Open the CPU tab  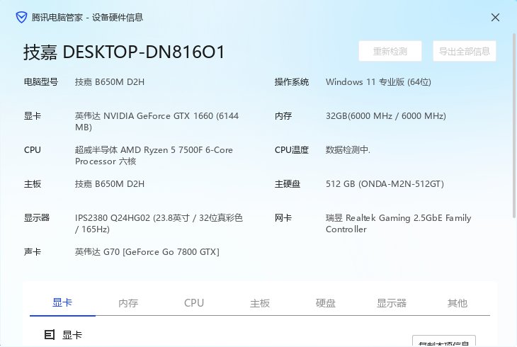pyautogui.click(x=194, y=303)
